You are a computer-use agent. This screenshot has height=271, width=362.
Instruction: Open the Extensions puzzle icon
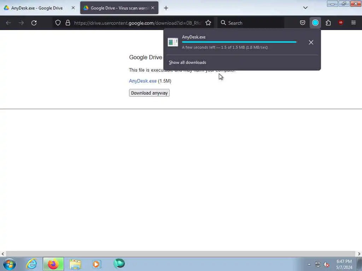[x=328, y=23]
